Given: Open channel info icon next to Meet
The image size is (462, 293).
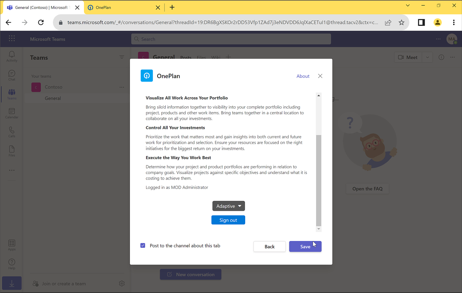Looking at the screenshot, I should pyautogui.click(x=441, y=57).
